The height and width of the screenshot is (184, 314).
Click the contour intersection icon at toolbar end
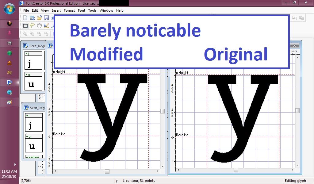click(x=302, y=18)
